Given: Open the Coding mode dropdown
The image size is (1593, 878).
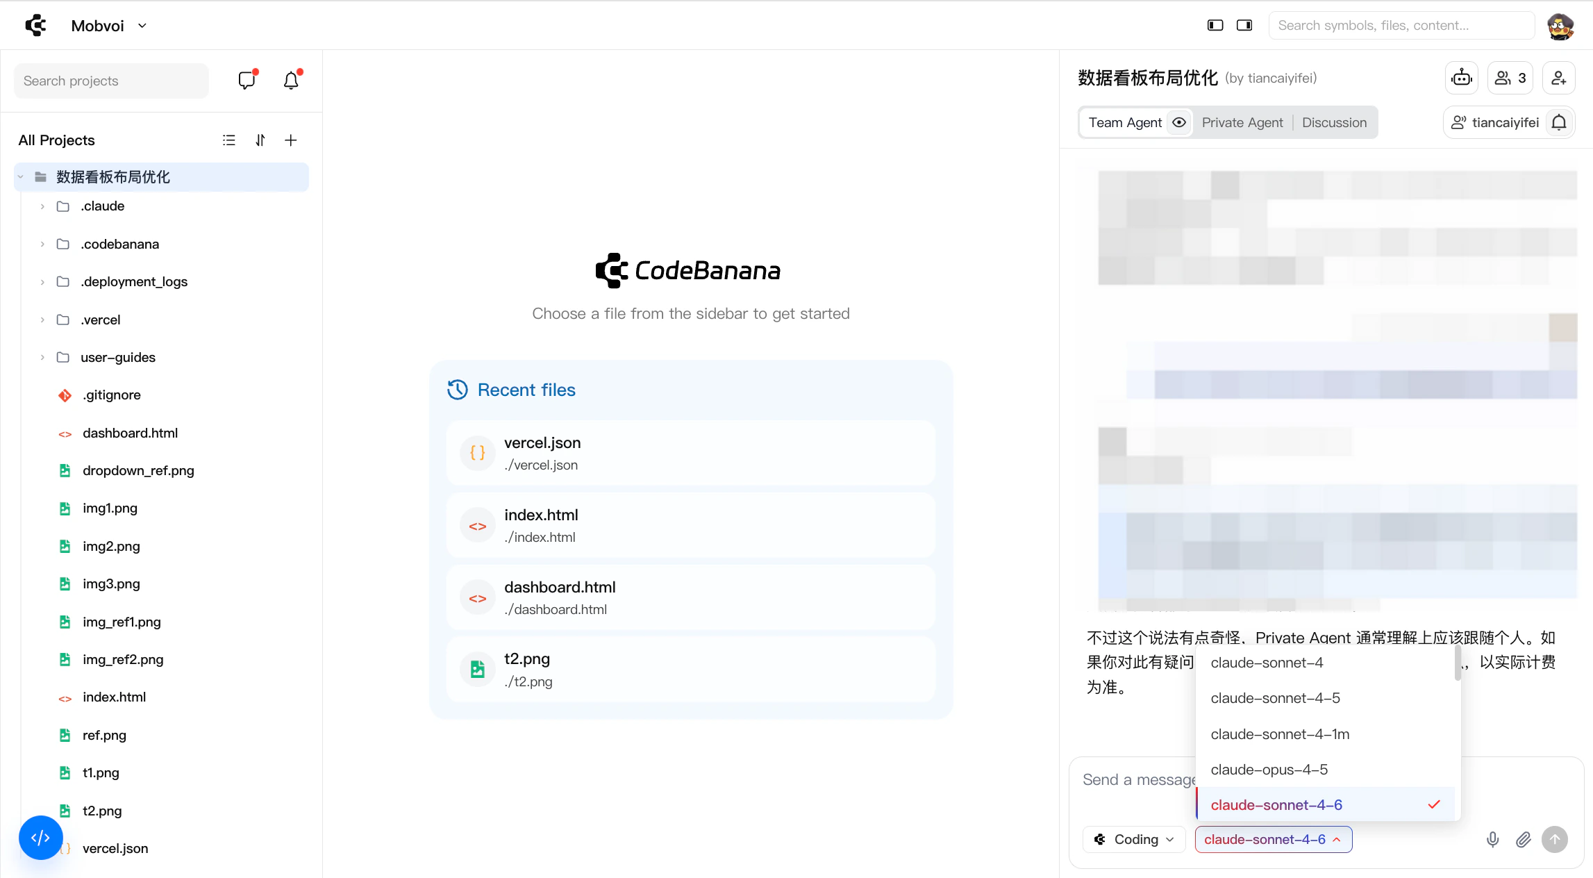Looking at the screenshot, I should point(1133,839).
